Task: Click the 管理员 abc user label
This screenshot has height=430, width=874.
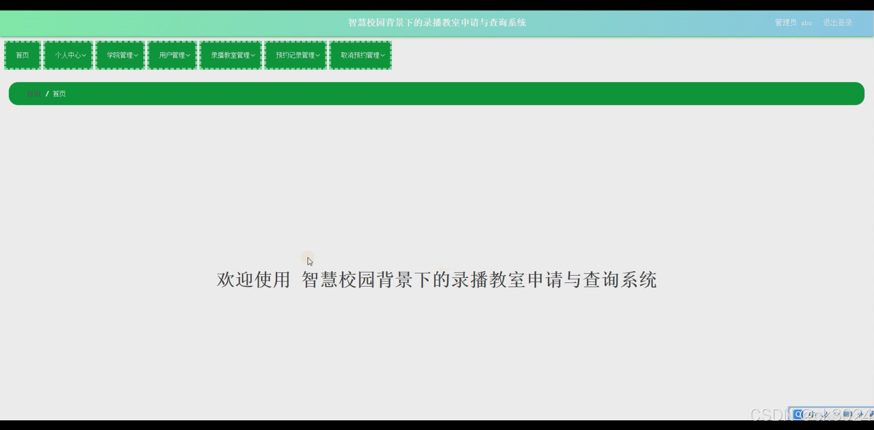Action: [793, 22]
